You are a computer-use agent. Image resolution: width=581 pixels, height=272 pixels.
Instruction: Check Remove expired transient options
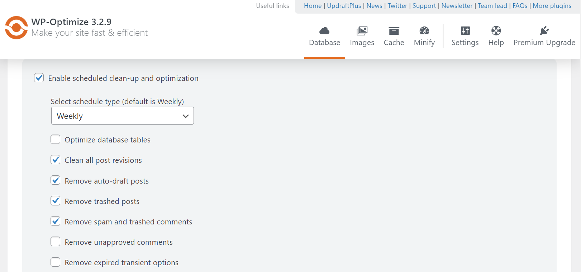(56, 262)
